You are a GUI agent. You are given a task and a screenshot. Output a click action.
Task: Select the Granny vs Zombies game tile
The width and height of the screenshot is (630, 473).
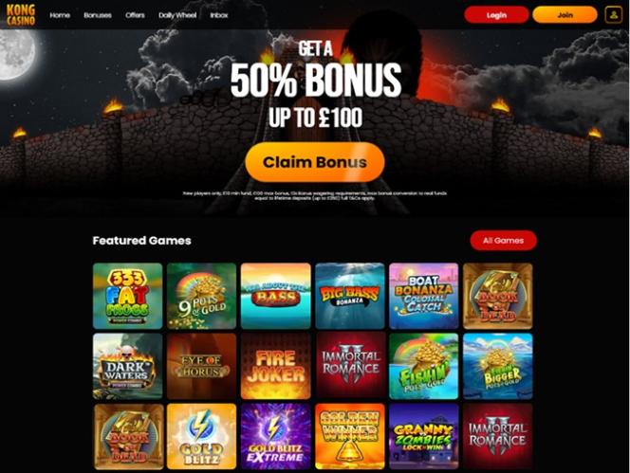424,436
